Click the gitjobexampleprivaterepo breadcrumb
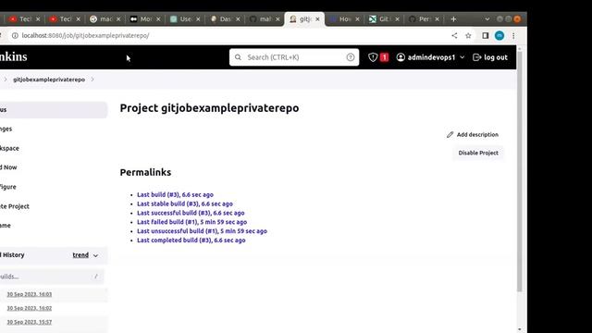Image resolution: width=592 pixels, height=333 pixels. click(x=49, y=80)
